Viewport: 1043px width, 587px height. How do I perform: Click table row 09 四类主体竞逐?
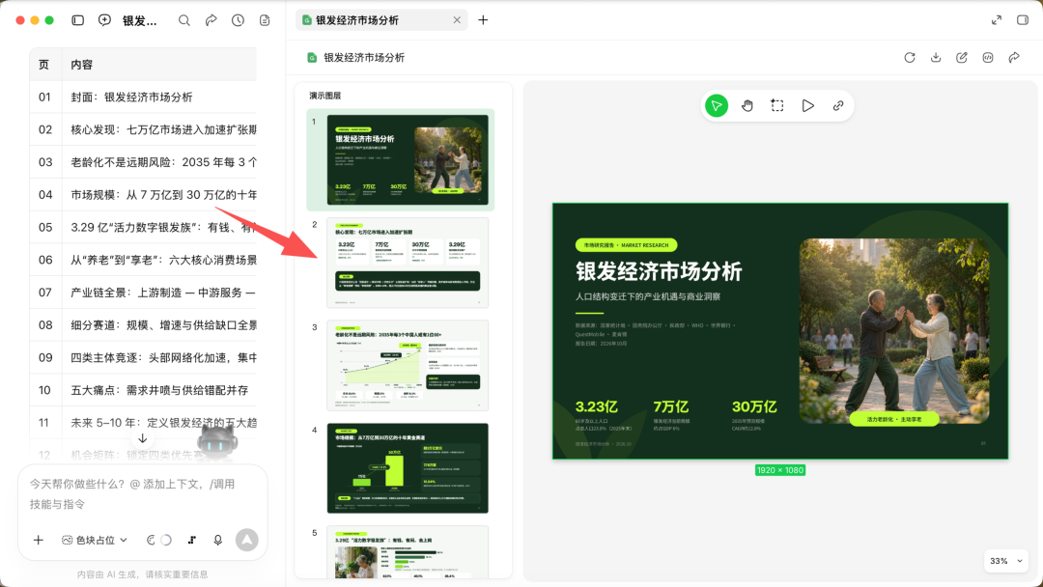(x=142, y=357)
